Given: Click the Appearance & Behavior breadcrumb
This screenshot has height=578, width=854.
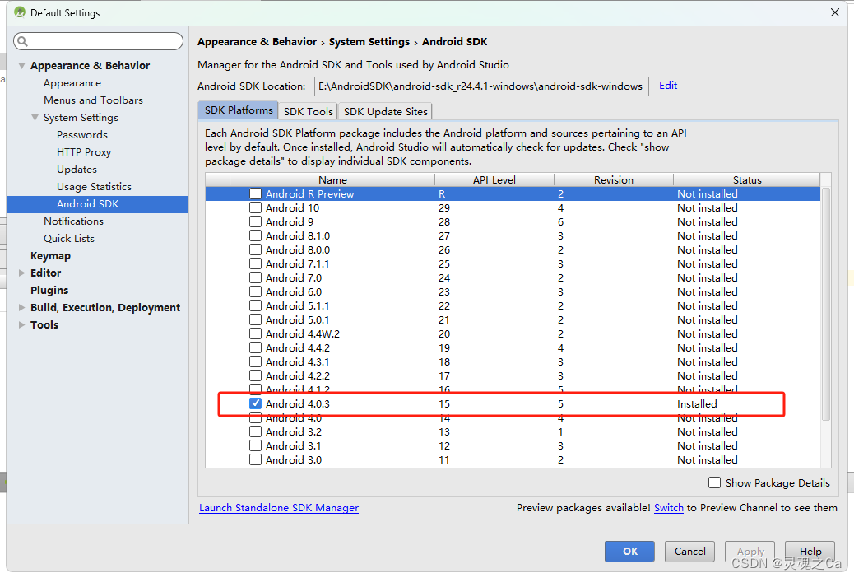Looking at the screenshot, I should click(x=257, y=42).
